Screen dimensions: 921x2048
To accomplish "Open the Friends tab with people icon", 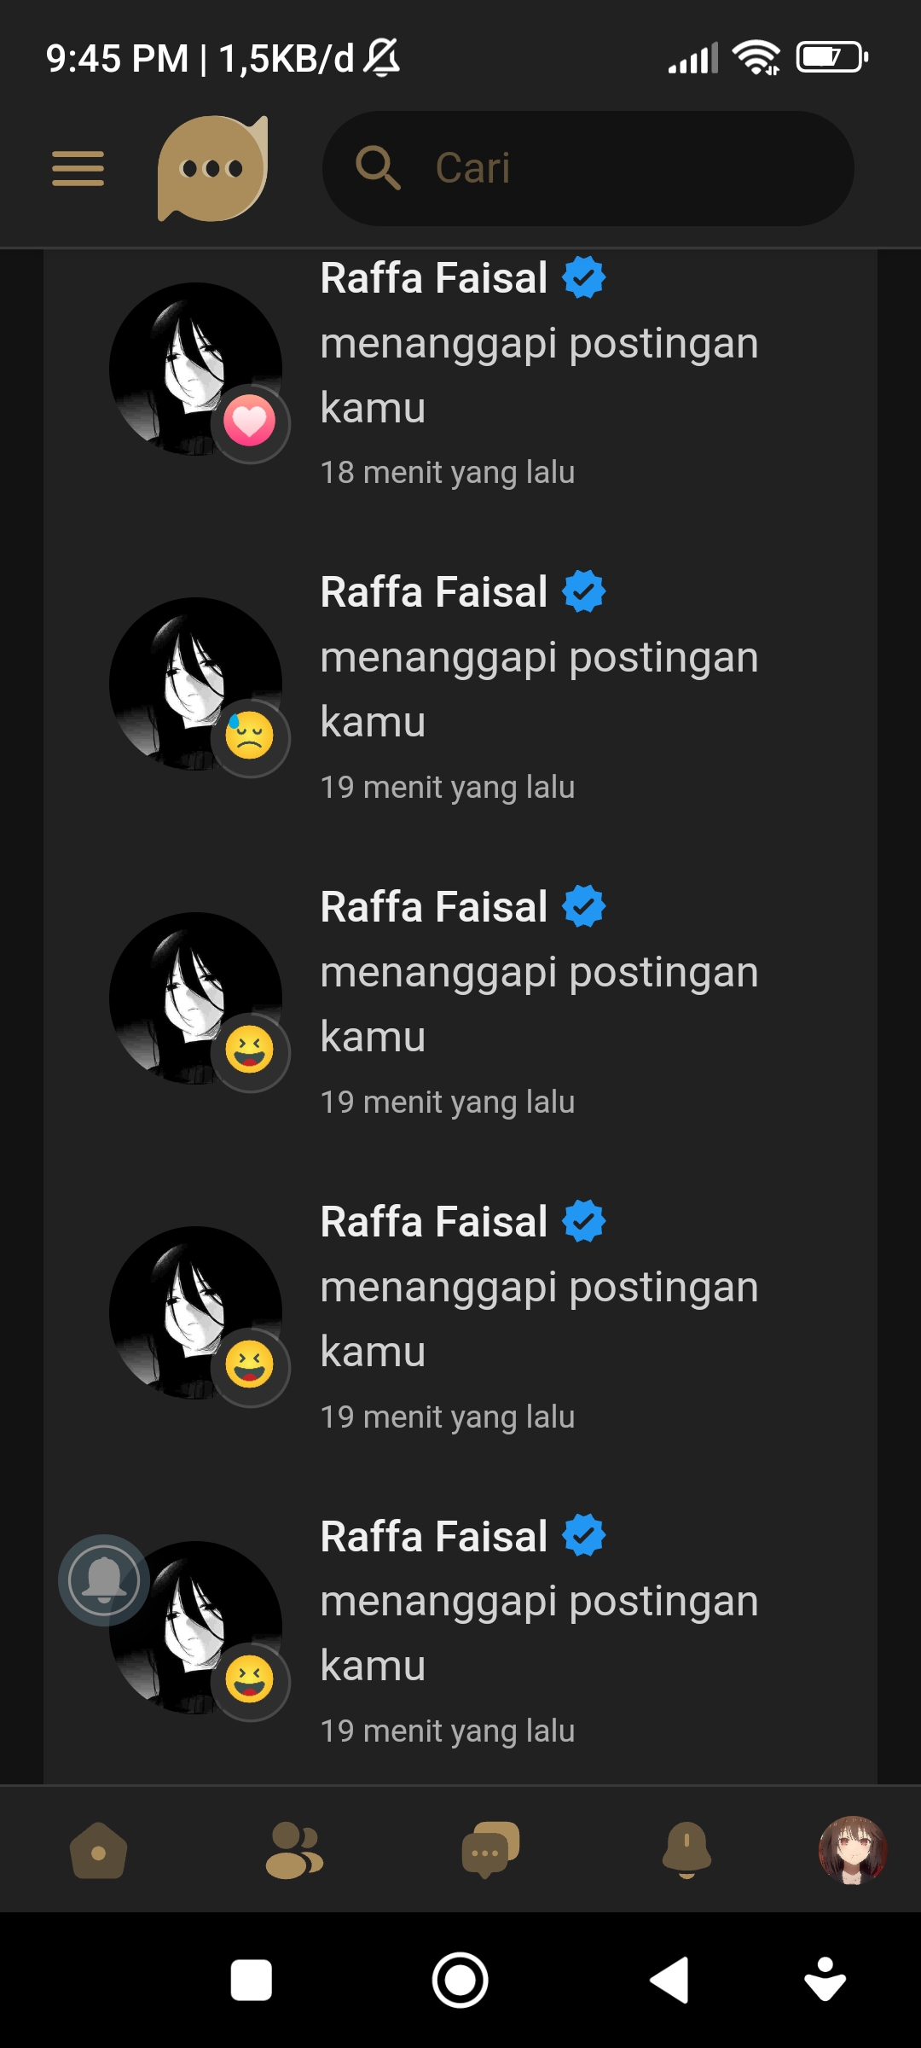I will (294, 1851).
